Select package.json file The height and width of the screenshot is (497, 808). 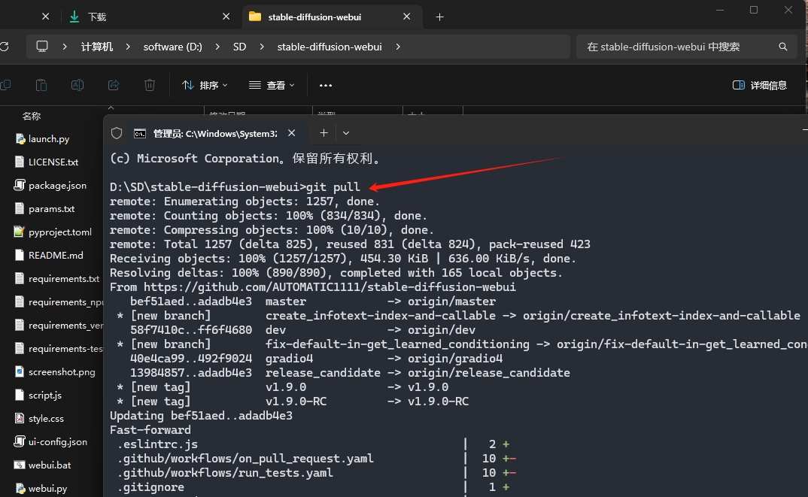tap(57, 186)
